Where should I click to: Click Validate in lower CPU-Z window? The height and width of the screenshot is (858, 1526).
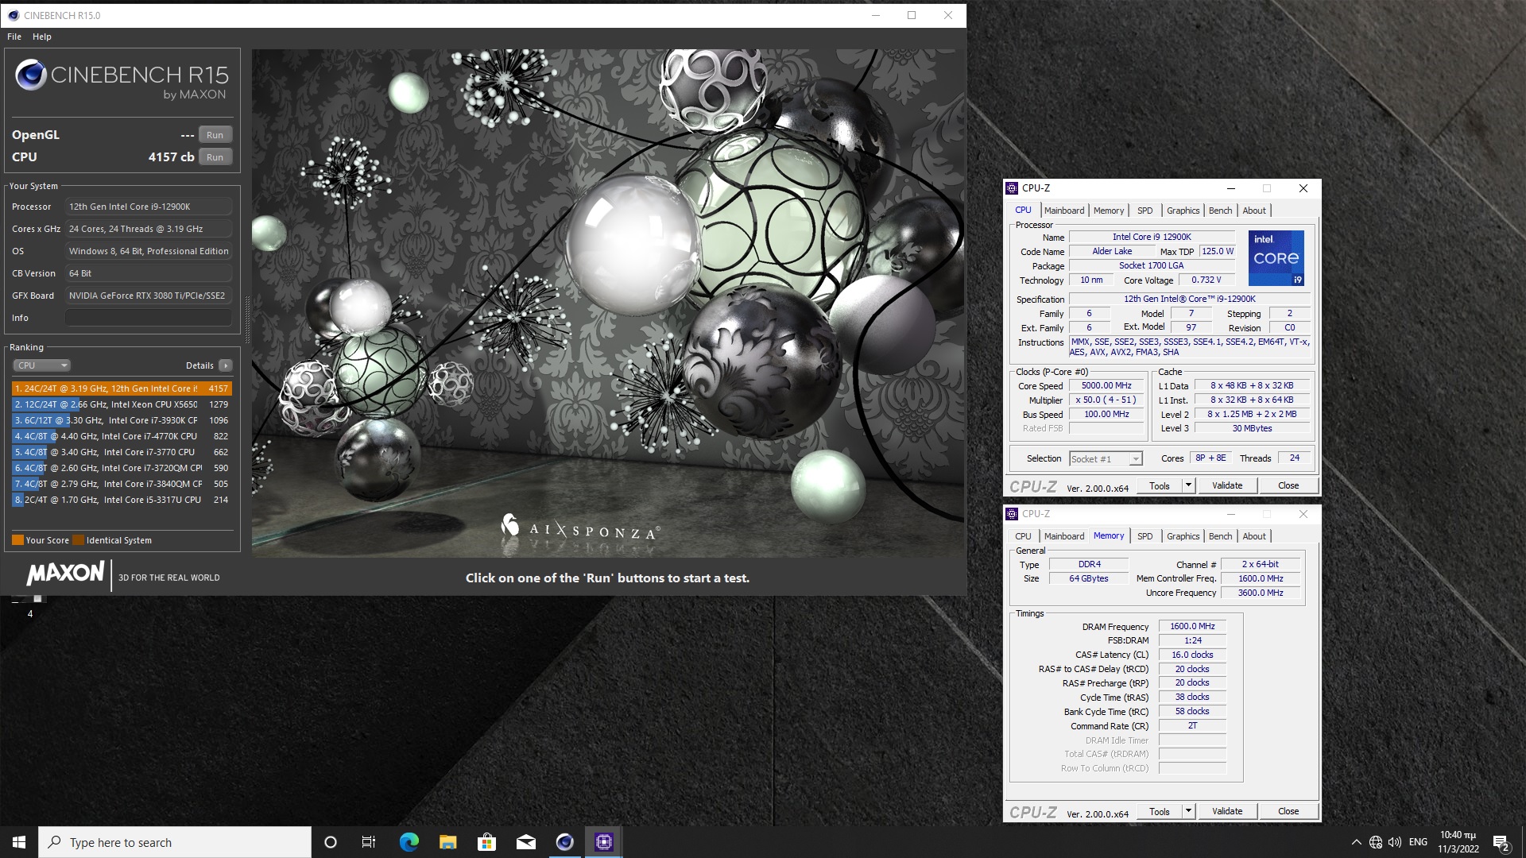[1227, 811]
